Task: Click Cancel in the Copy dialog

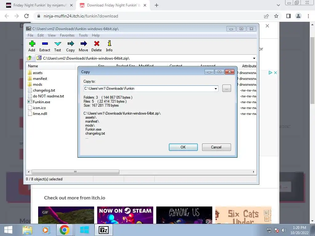Action: [216, 147]
